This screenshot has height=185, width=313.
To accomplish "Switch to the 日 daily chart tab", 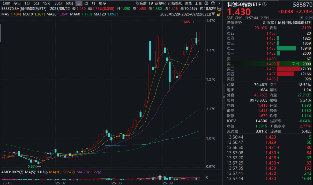I will pyautogui.click(x=79, y=3).
